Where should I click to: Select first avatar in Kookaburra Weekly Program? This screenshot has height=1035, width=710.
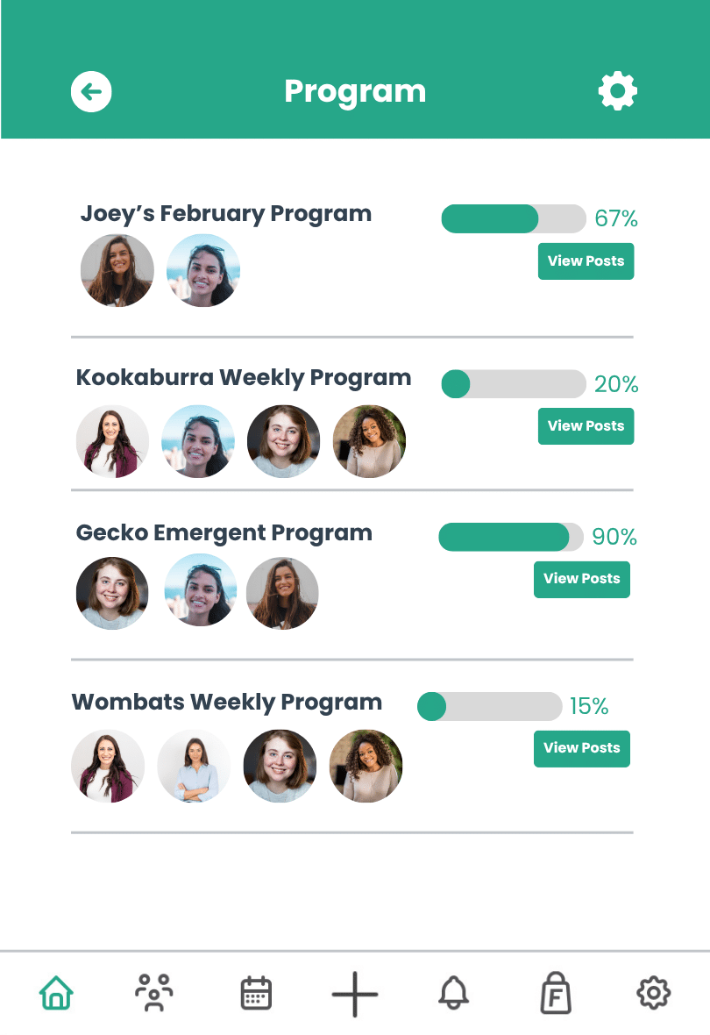(112, 441)
